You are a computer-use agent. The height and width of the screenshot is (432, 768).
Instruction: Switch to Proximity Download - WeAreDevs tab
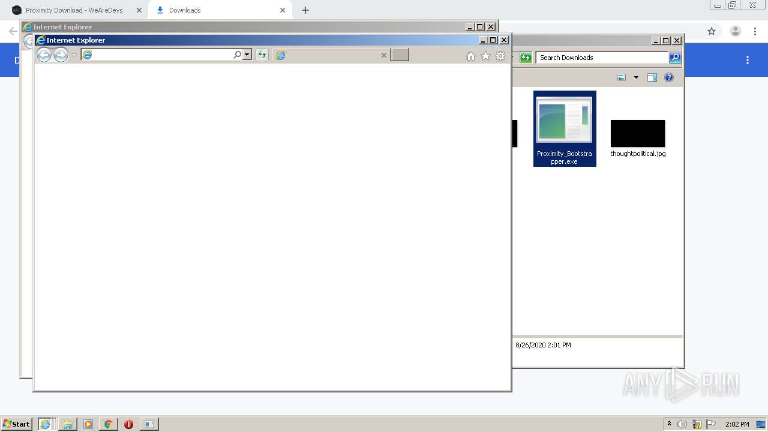74,10
